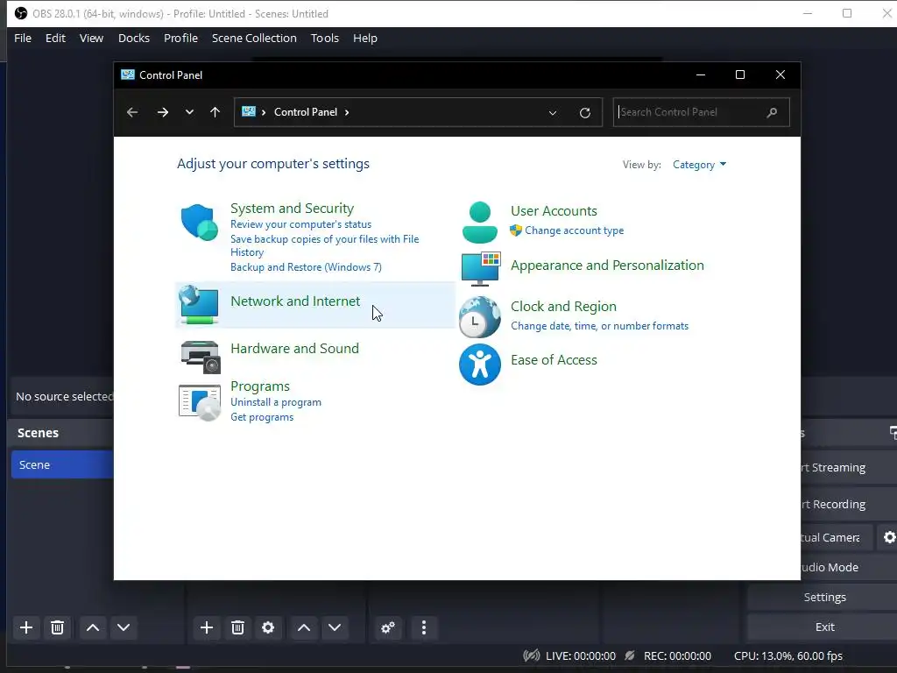Click Uninstall a program

tap(276, 402)
